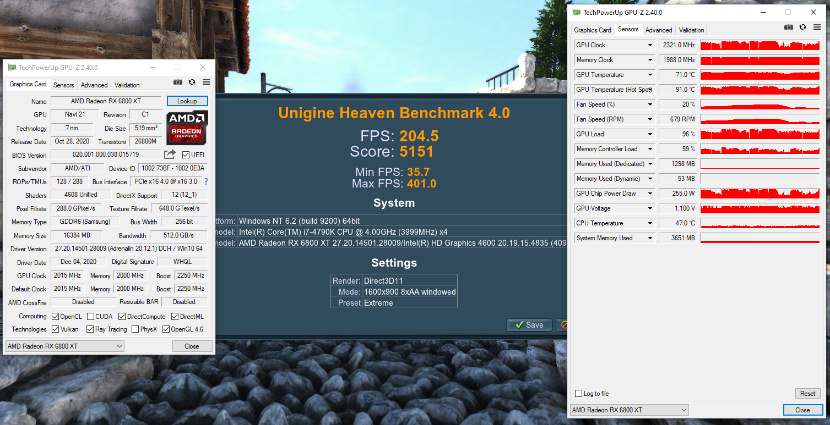Close the left GPU-Z window with the Close button

tap(192, 346)
